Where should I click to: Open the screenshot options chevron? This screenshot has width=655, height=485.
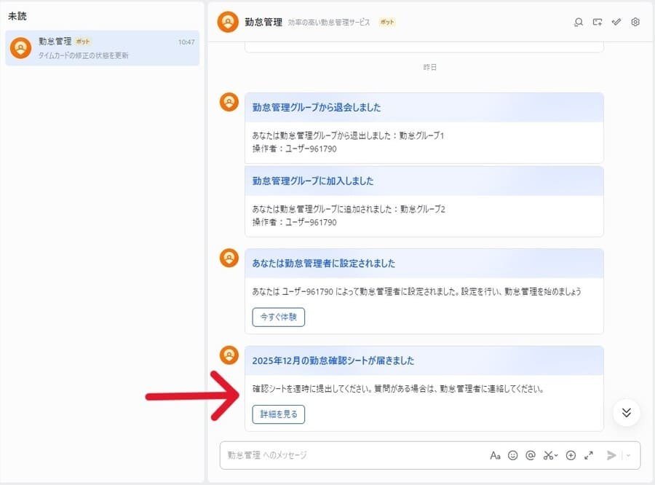(557, 455)
